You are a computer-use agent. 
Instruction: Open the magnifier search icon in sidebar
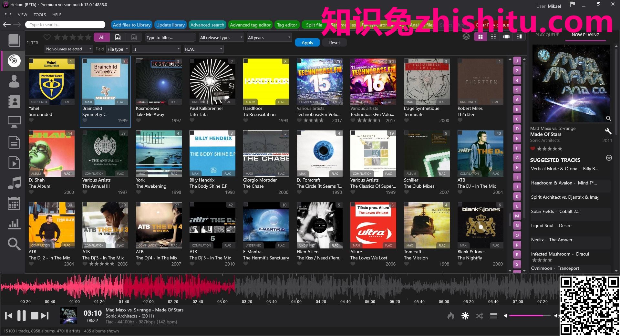coord(14,244)
